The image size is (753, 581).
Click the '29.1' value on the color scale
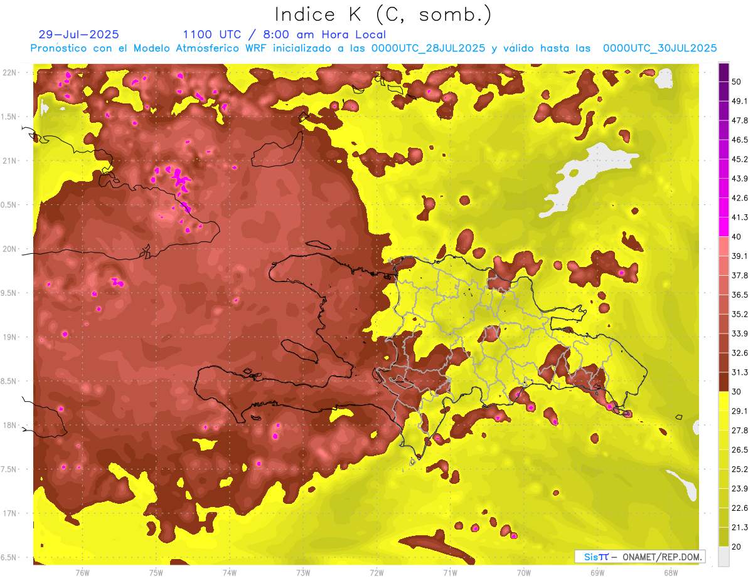point(740,411)
